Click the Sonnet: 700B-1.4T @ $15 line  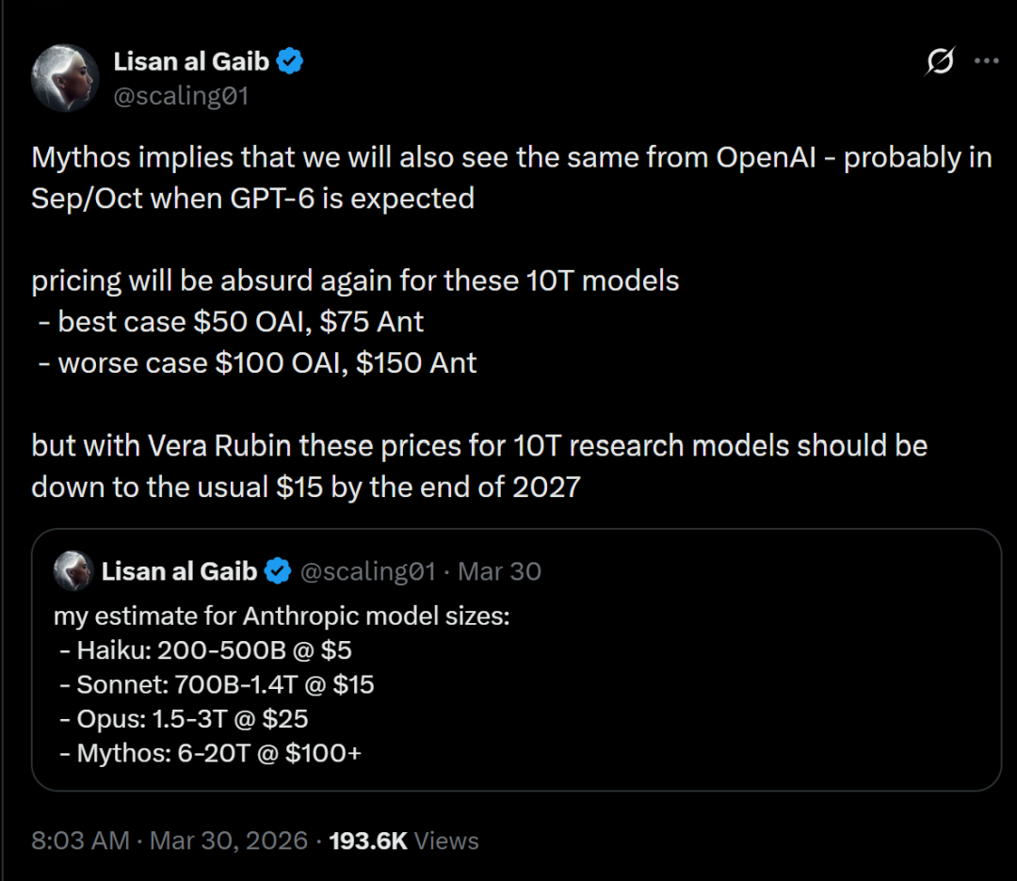click(217, 684)
